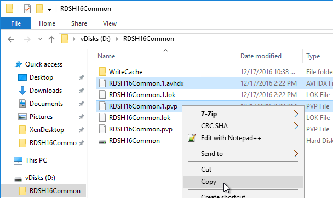
Task: Click the Notepad++ icon in context menu
Action: [x=192, y=138]
